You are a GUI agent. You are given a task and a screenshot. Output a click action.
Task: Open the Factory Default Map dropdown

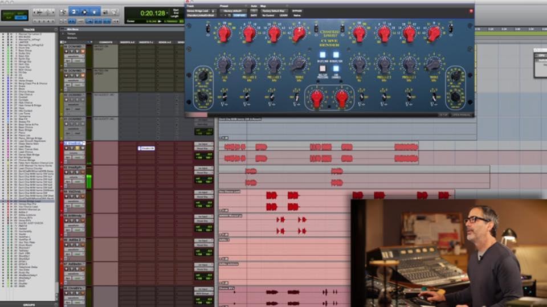pos(274,11)
